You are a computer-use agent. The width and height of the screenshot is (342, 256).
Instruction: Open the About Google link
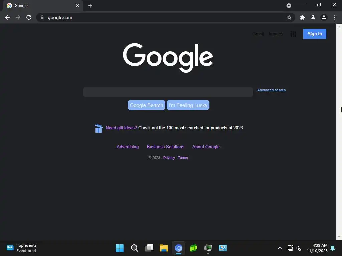click(206, 147)
